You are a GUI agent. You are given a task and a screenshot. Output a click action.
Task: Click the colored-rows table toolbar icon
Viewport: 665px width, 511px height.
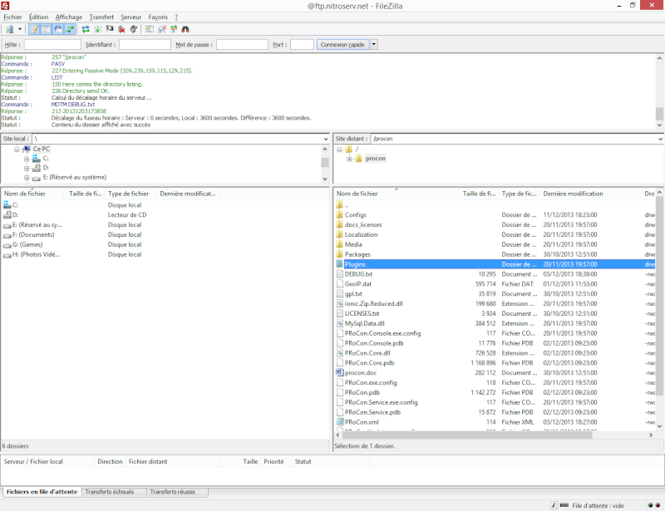pos(150,29)
